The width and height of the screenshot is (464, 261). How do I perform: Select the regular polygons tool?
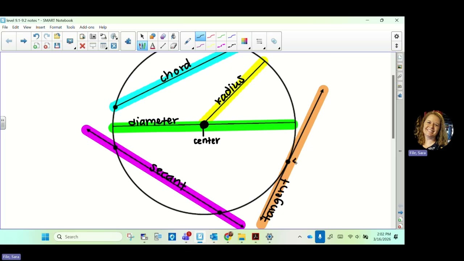[163, 36]
